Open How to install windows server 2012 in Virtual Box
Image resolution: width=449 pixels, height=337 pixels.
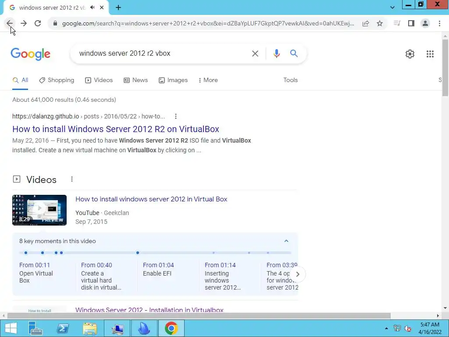point(151,199)
